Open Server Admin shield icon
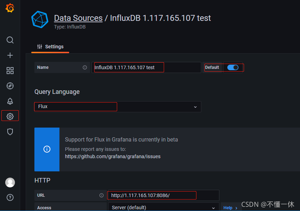The image size is (300, 211). pos(10,132)
